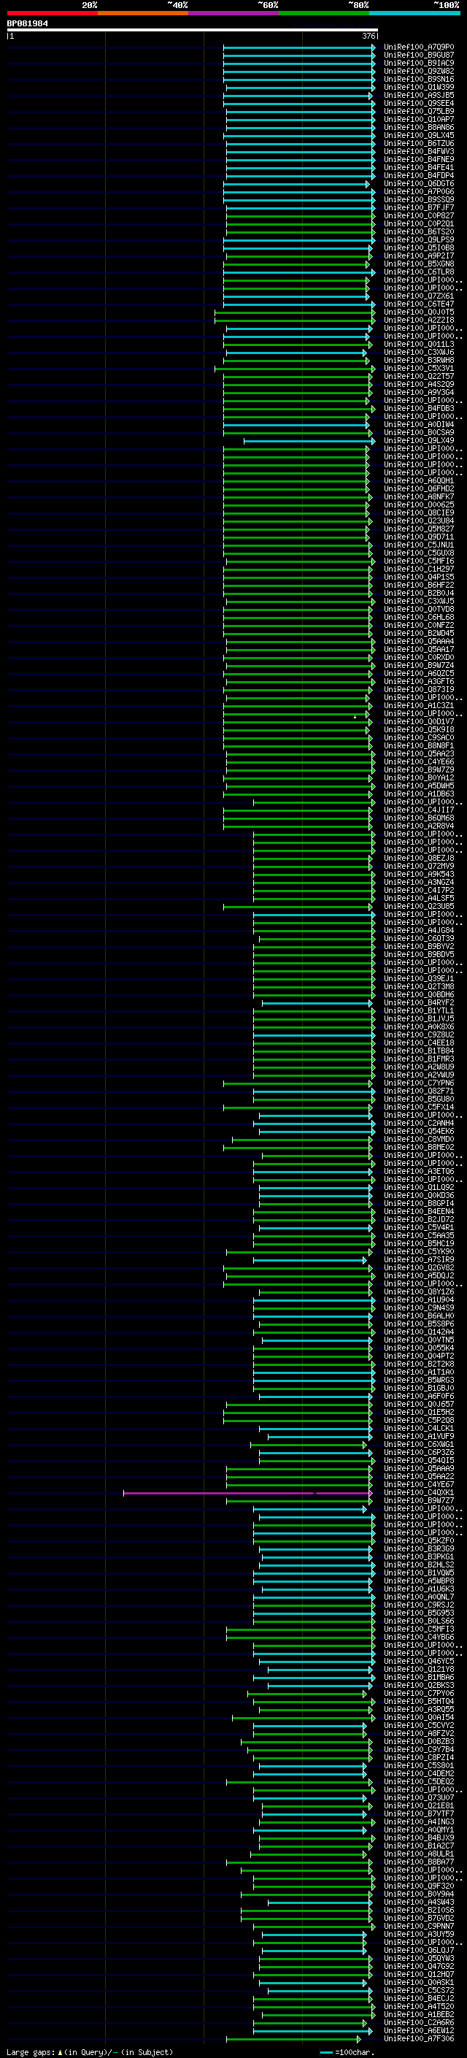Select the UniRef100_Q2BKS3 label
467x2058 pixels.
418,1685
